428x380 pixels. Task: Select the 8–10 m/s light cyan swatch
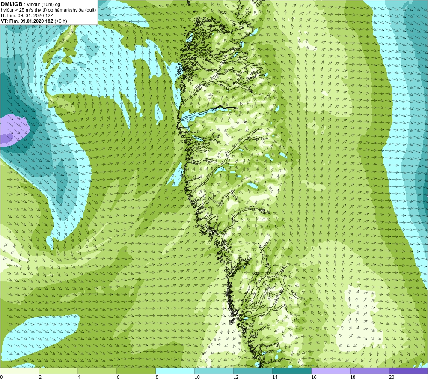coord(175,371)
